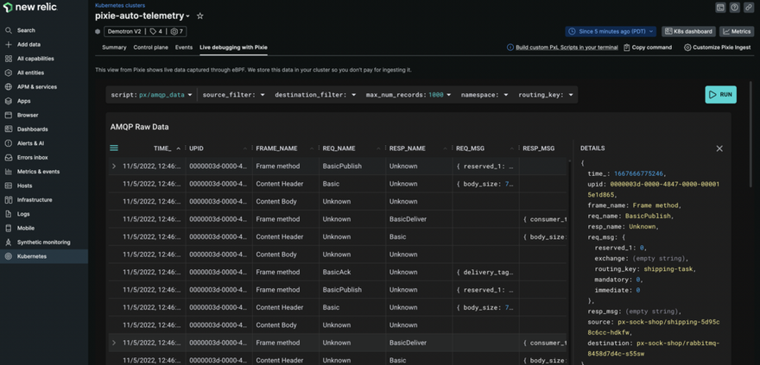Open the Dashboards sidebar item
The width and height of the screenshot is (760, 365).
point(32,129)
